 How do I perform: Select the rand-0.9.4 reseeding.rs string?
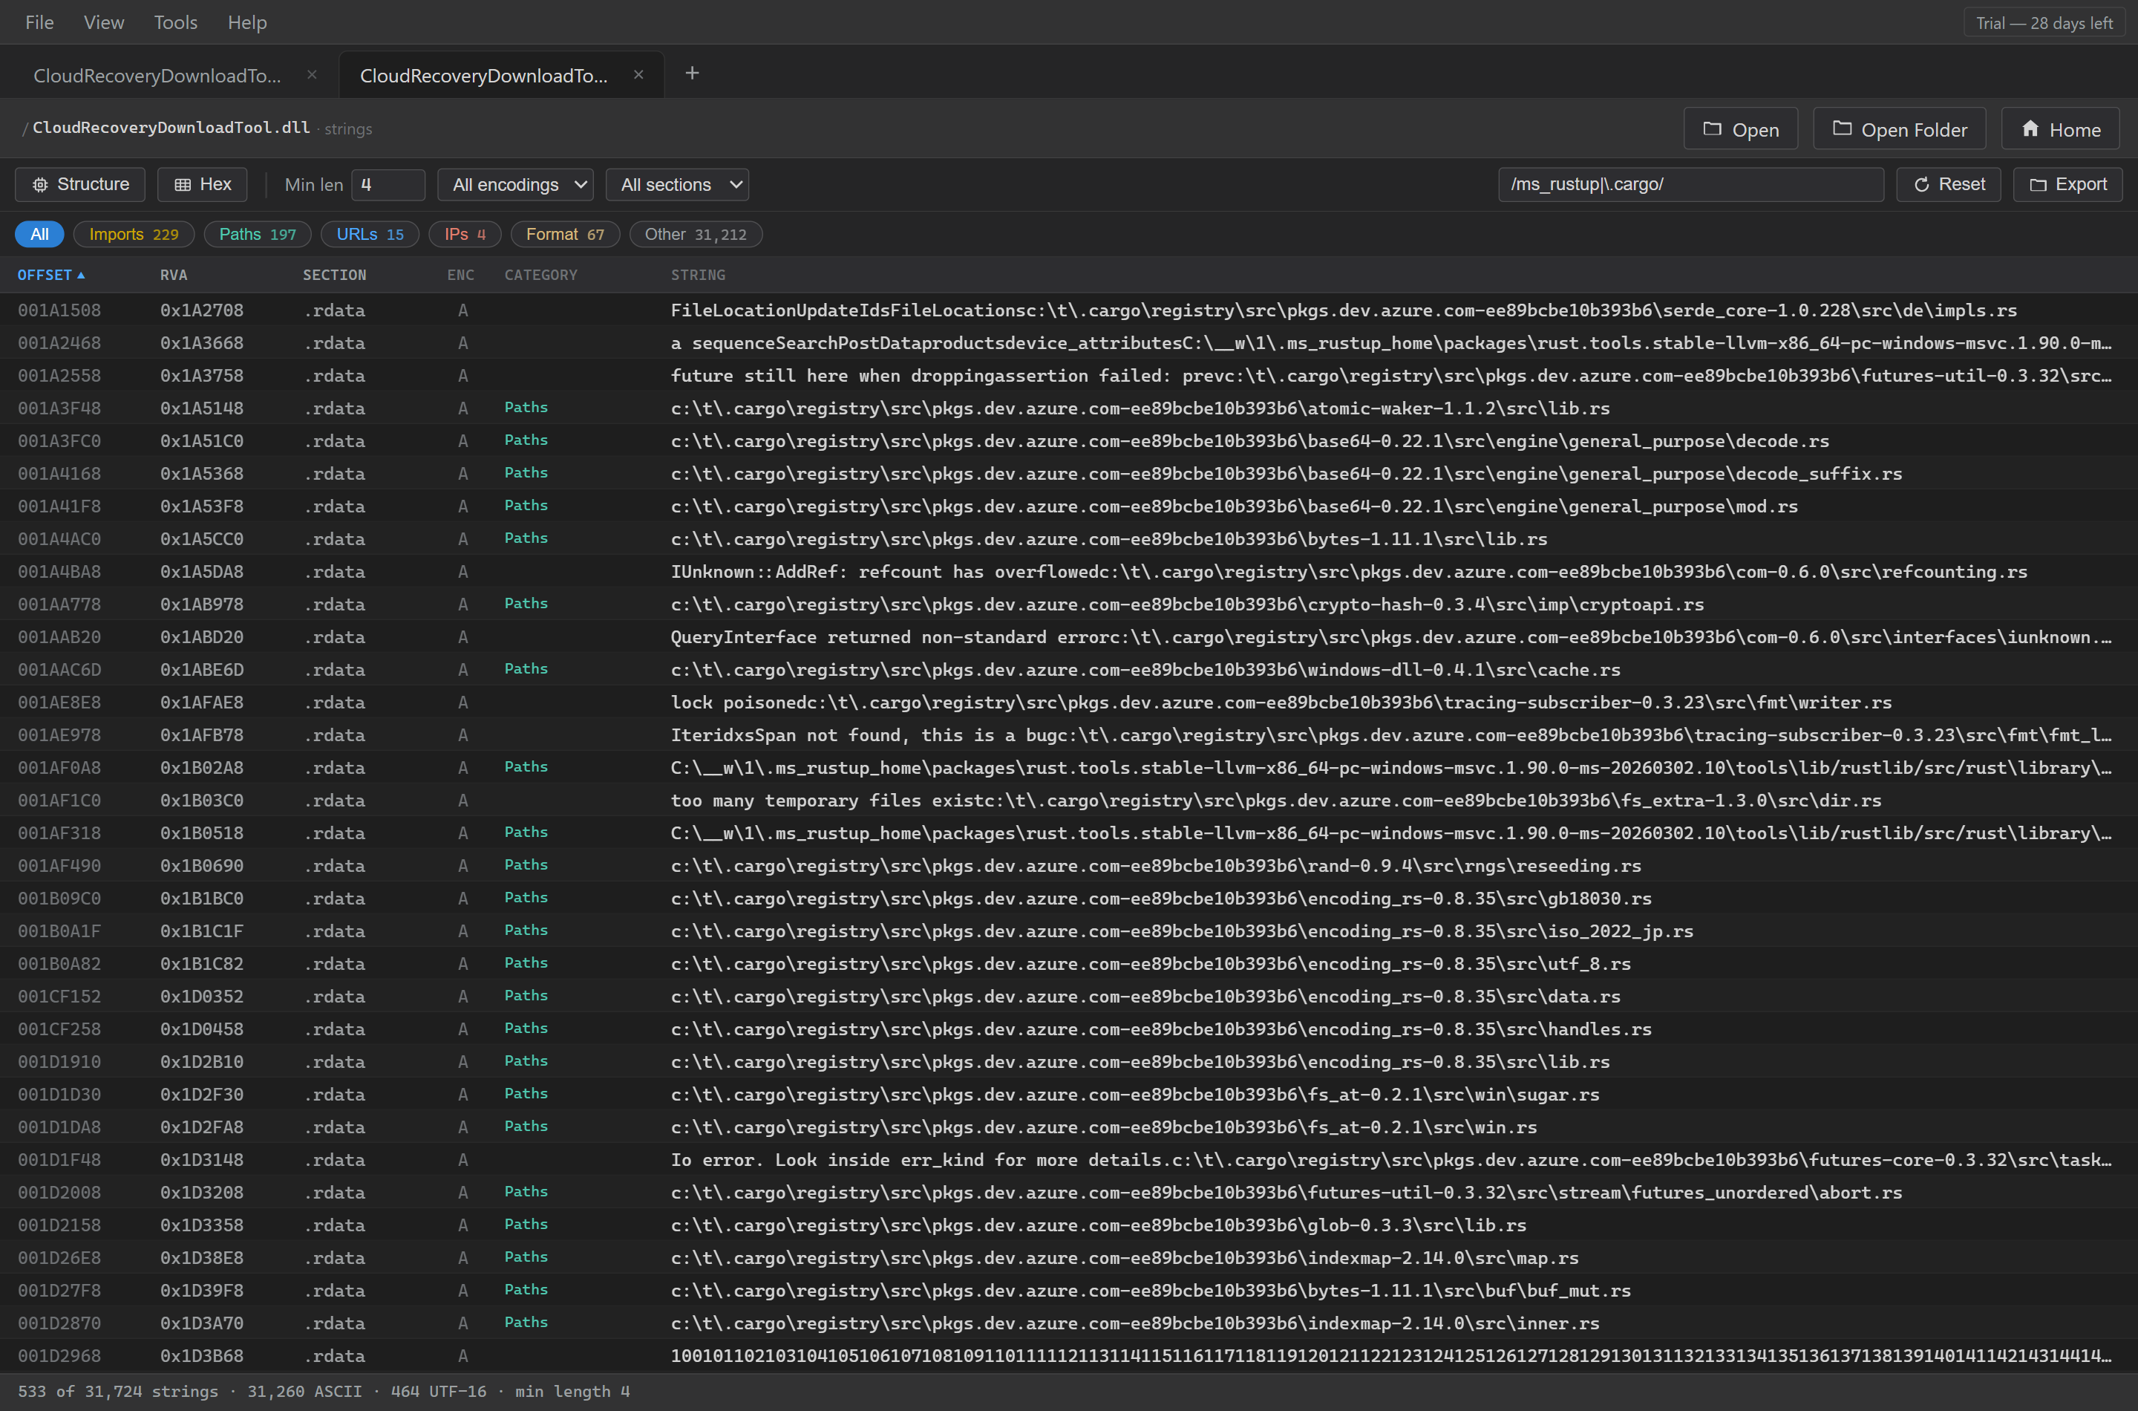coord(1156,866)
